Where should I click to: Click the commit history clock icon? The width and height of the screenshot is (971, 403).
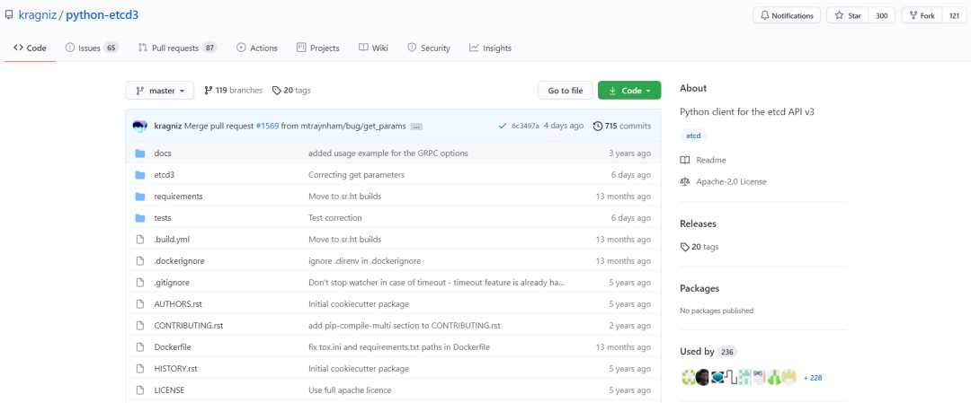(x=598, y=126)
